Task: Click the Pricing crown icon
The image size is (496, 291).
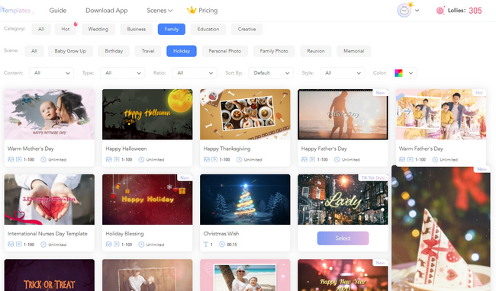Action: pyautogui.click(x=192, y=10)
